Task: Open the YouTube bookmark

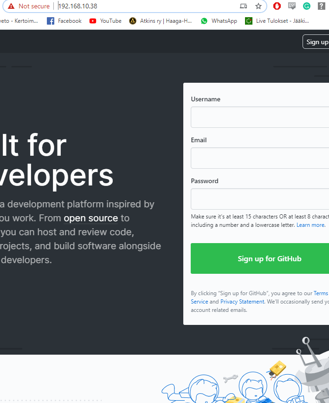Action: (x=105, y=21)
